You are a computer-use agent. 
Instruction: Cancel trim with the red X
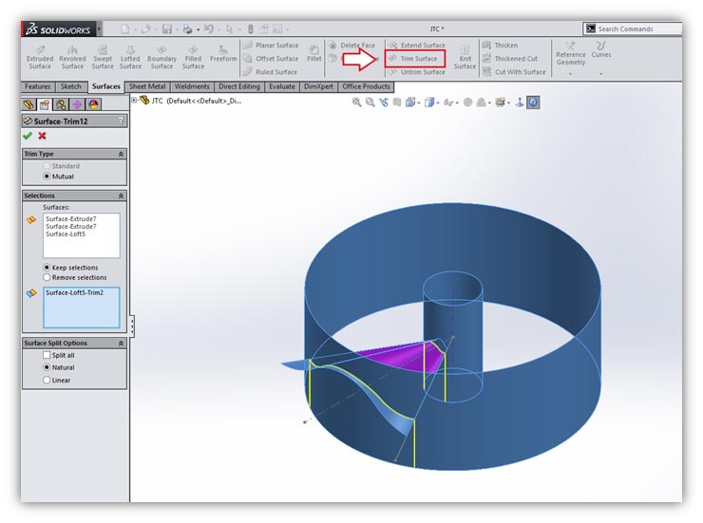tap(42, 136)
